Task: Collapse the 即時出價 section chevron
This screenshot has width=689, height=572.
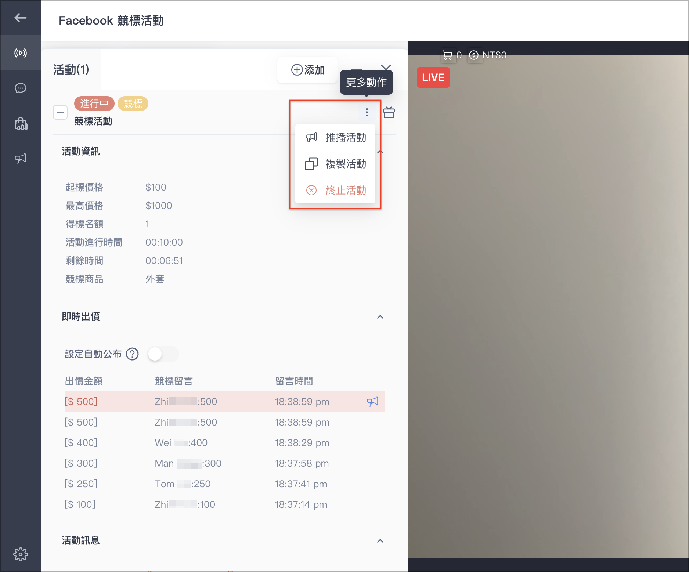Action: point(380,317)
